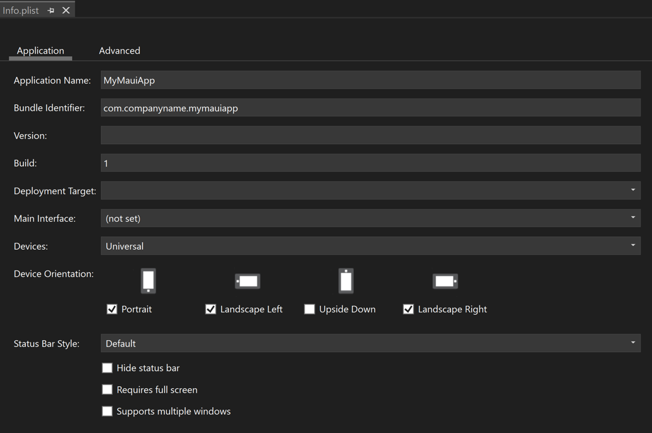This screenshot has height=433, width=652.
Task: Uncheck the Portrait orientation checkbox
Action: pos(112,309)
